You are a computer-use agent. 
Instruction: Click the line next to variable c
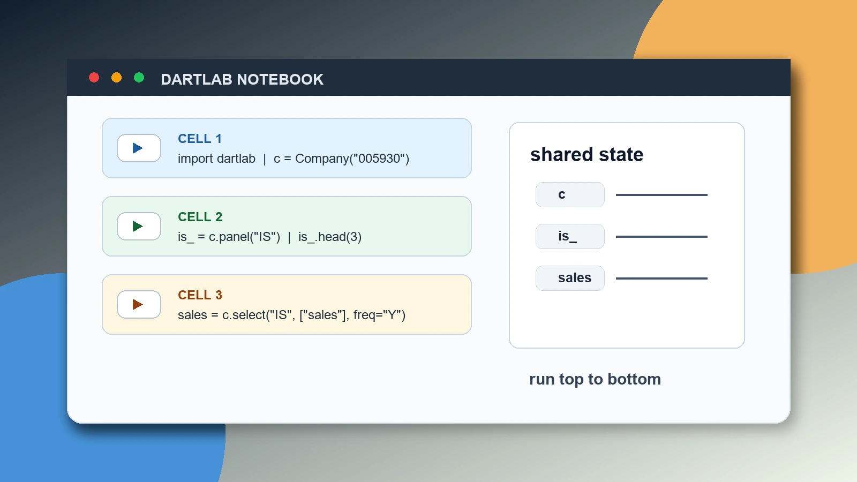pos(661,195)
